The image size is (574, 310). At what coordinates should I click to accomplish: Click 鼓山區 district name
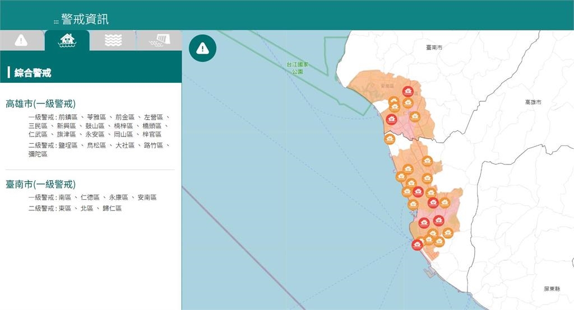[95, 126]
